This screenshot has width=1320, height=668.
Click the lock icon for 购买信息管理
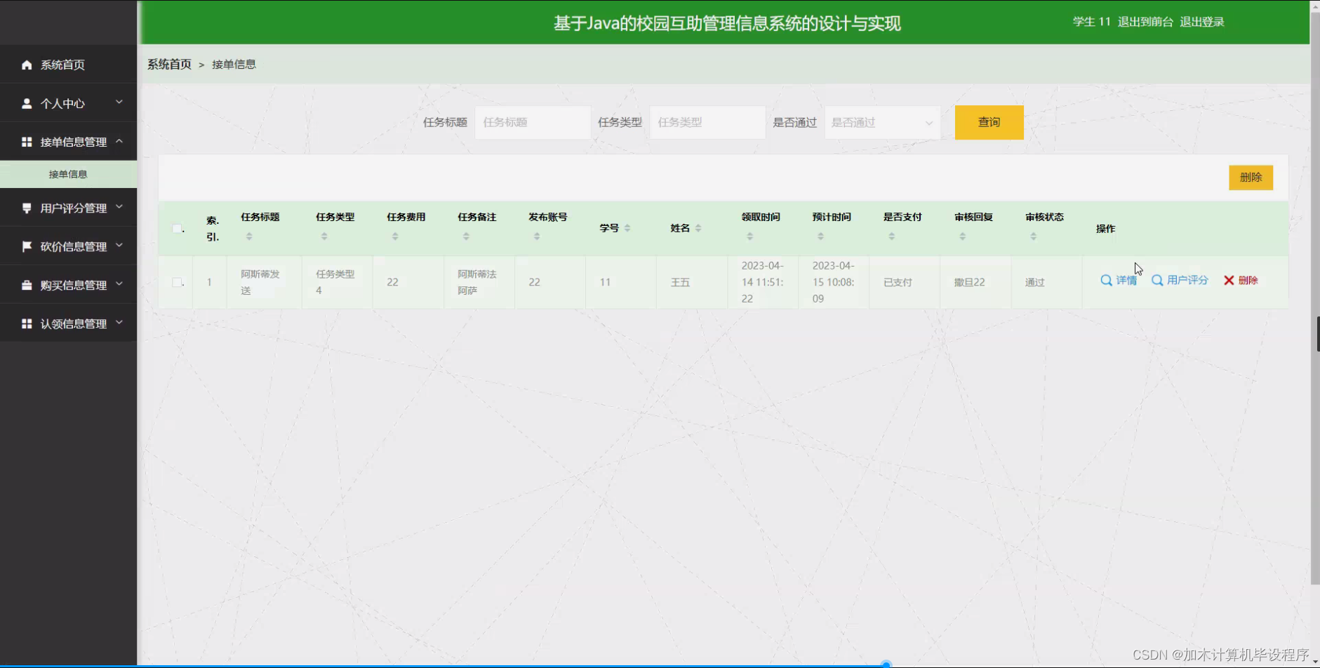click(27, 284)
